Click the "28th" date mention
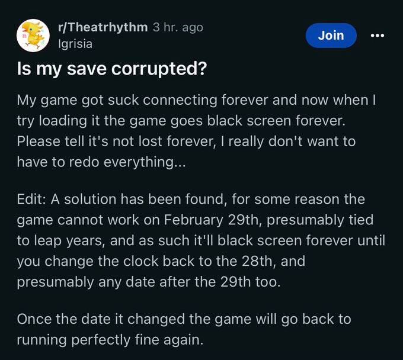 coord(250,261)
